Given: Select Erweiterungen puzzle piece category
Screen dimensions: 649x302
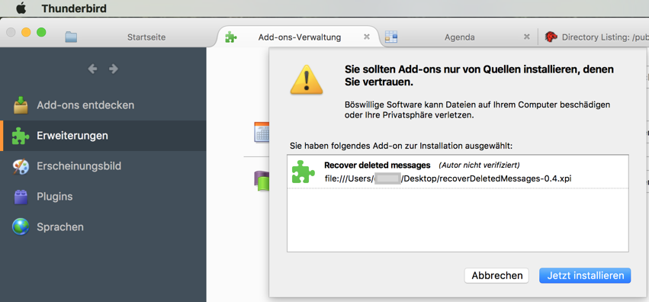Looking at the screenshot, I should click(x=103, y=136).
